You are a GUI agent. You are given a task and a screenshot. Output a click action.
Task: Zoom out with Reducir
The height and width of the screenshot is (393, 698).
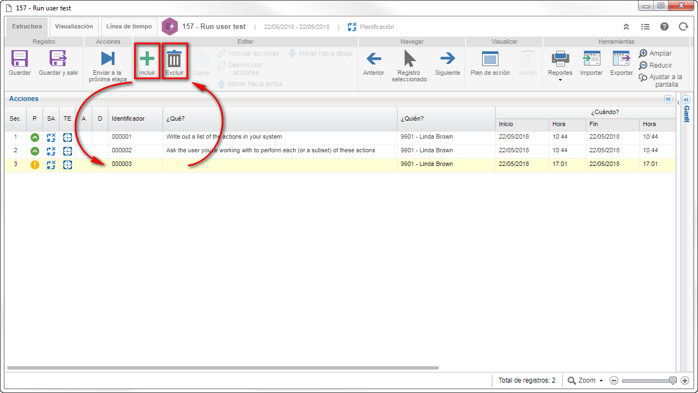(x=655, y=65)
